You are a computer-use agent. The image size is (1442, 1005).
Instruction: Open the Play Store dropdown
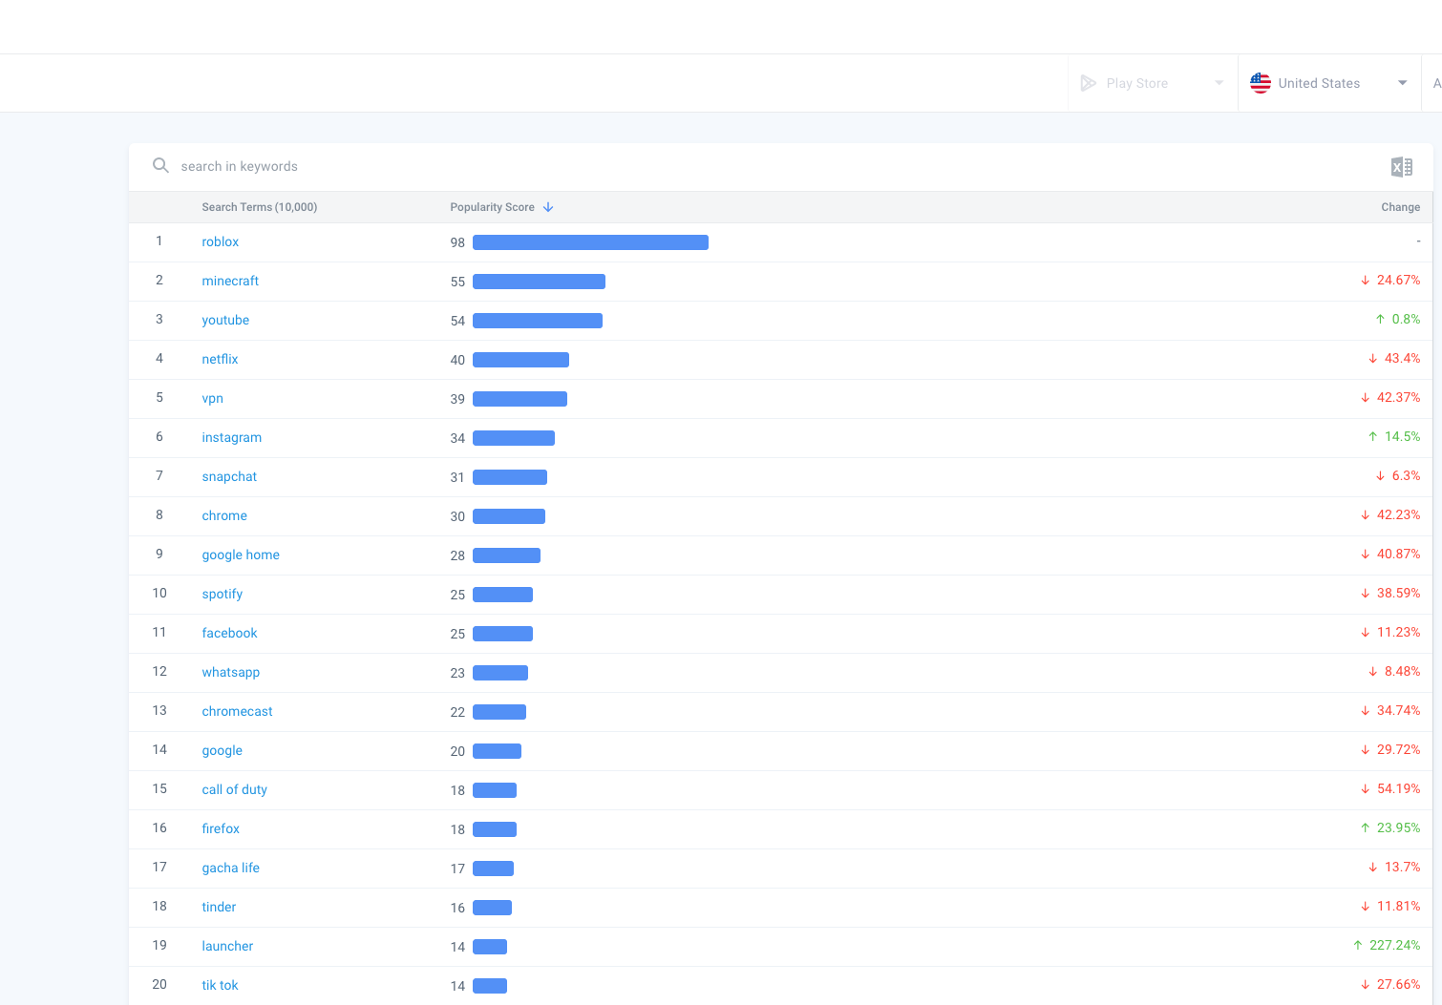click(1153, 83)
